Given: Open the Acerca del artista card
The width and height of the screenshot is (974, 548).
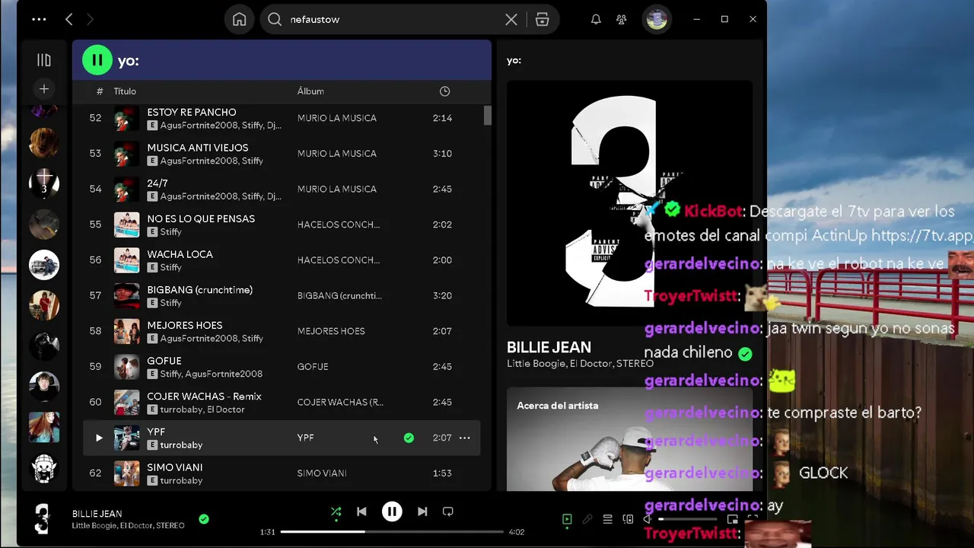Looking at the screenshot, I should (629, 439).
